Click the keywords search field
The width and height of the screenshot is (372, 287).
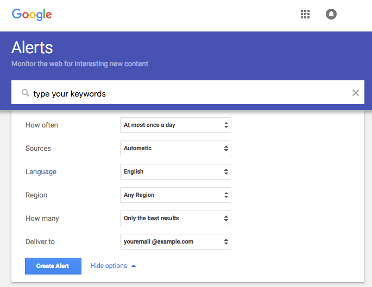[188, 92]
